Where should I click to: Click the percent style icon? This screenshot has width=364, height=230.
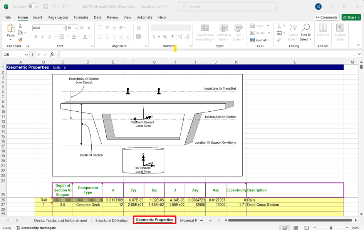click(165, 37)
